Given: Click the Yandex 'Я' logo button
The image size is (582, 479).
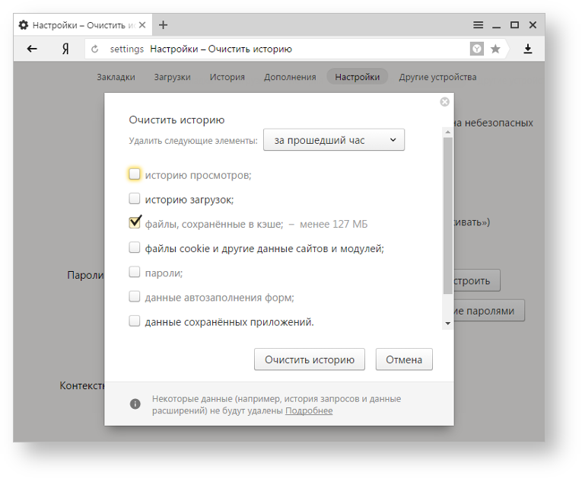Looking at the screenshot, I should [x=65, y=49].
